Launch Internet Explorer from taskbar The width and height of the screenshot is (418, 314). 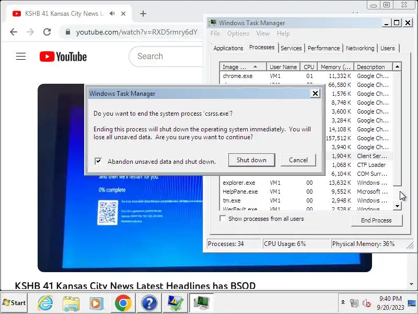tap(45, 303)
